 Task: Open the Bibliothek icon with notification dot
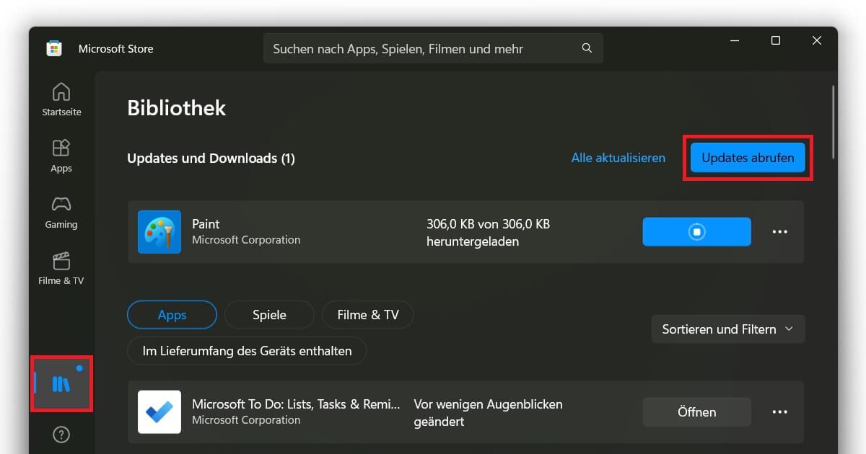coord(61,383)
